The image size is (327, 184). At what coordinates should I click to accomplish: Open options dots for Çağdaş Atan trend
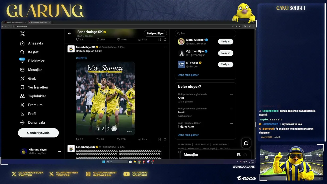point(231,123)
